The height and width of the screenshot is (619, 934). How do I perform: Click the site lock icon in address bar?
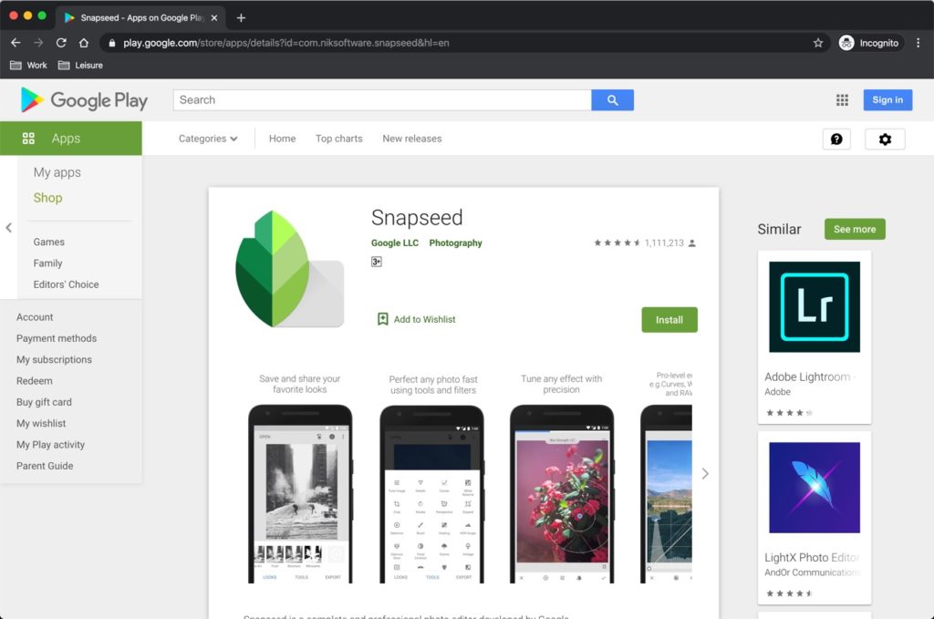tap(112, 43)
